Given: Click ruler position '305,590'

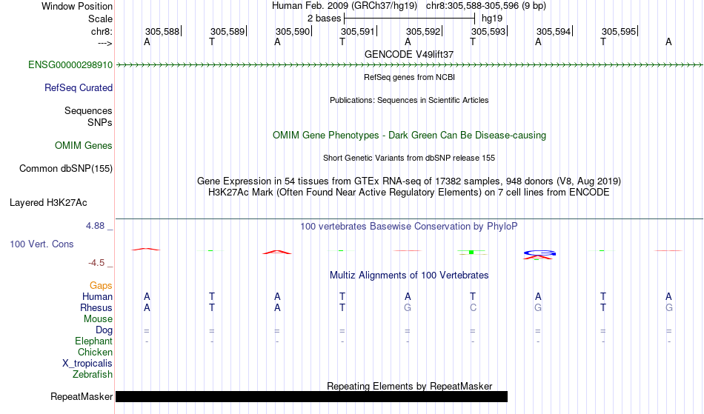Looking at the screenshot, I should click(x=293, y=31).
